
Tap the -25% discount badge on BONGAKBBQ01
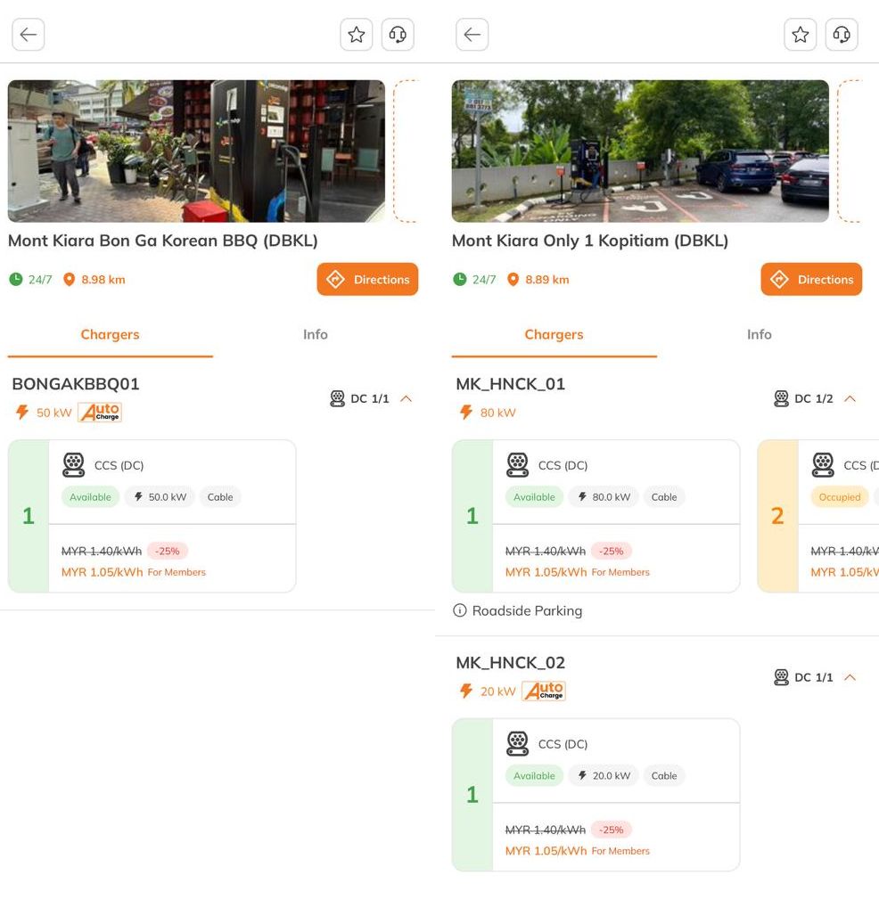168,551
